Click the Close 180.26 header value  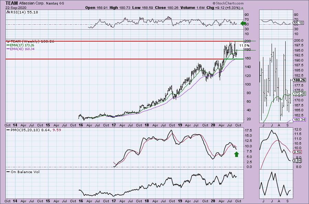point(167,8)
